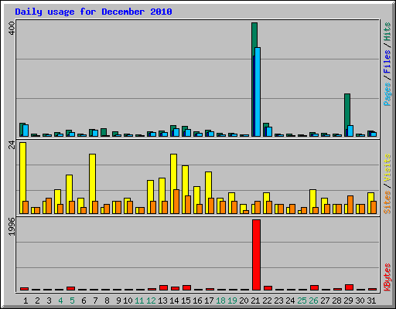This screenshot has width=396, height=309.
Task: Click the Hits legend label
Action: pyautogui.click(x=387, y=32)
